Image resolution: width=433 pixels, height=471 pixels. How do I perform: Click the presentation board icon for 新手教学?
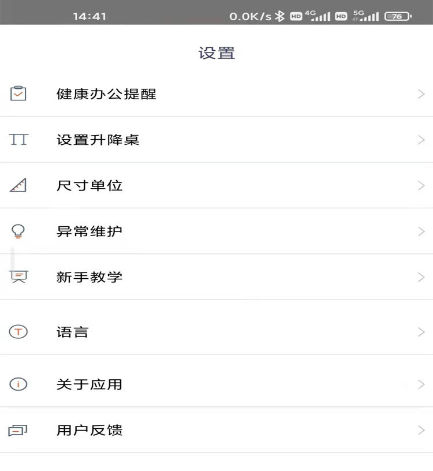coord(18,277)
